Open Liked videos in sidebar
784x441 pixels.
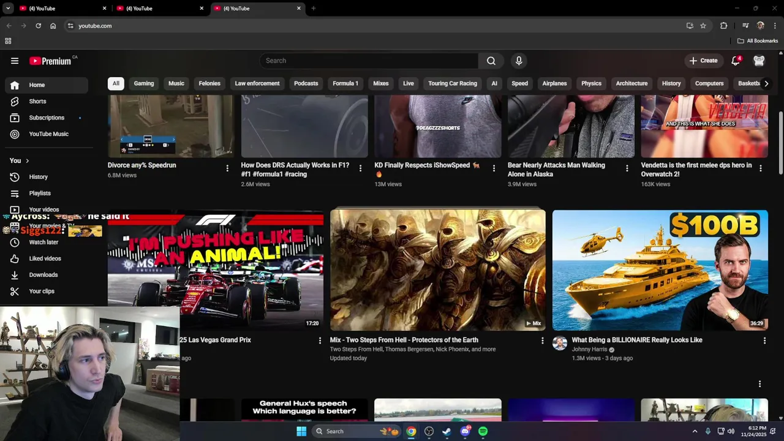[x=46, y=258]
